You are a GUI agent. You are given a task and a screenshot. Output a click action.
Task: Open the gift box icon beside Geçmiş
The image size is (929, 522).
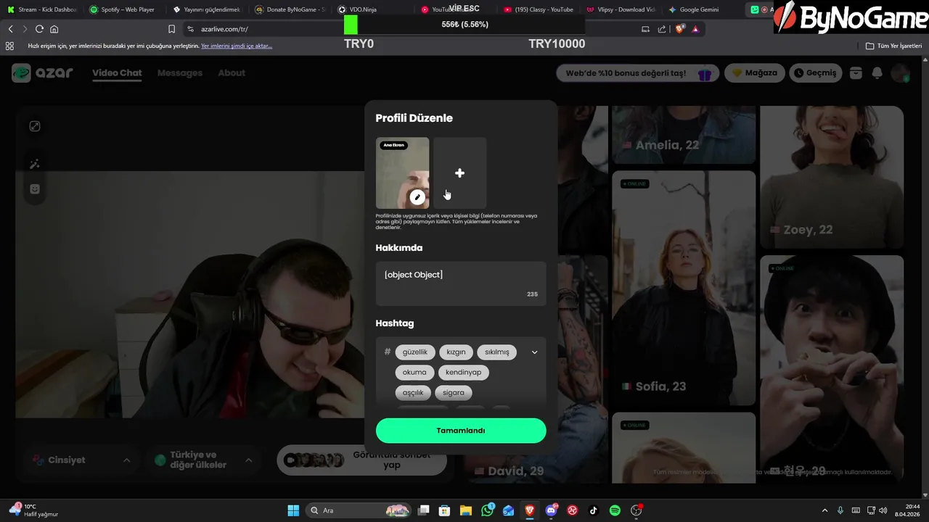[856, 73]
